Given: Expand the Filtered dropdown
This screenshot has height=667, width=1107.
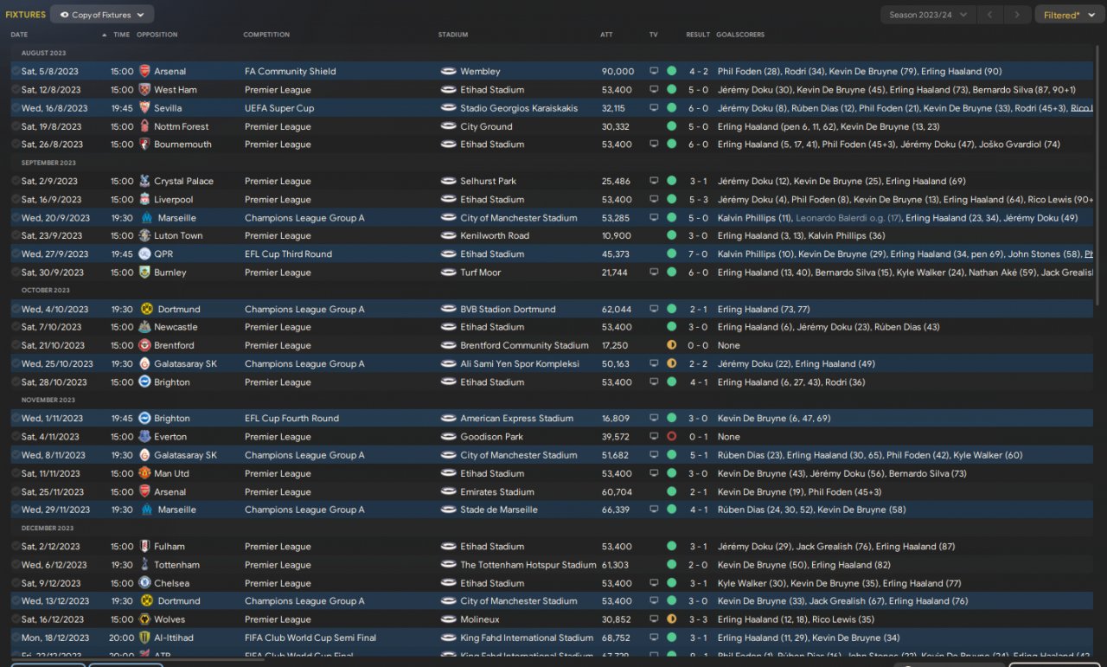Looking at the screenshot, I should tap(1067, 15).
